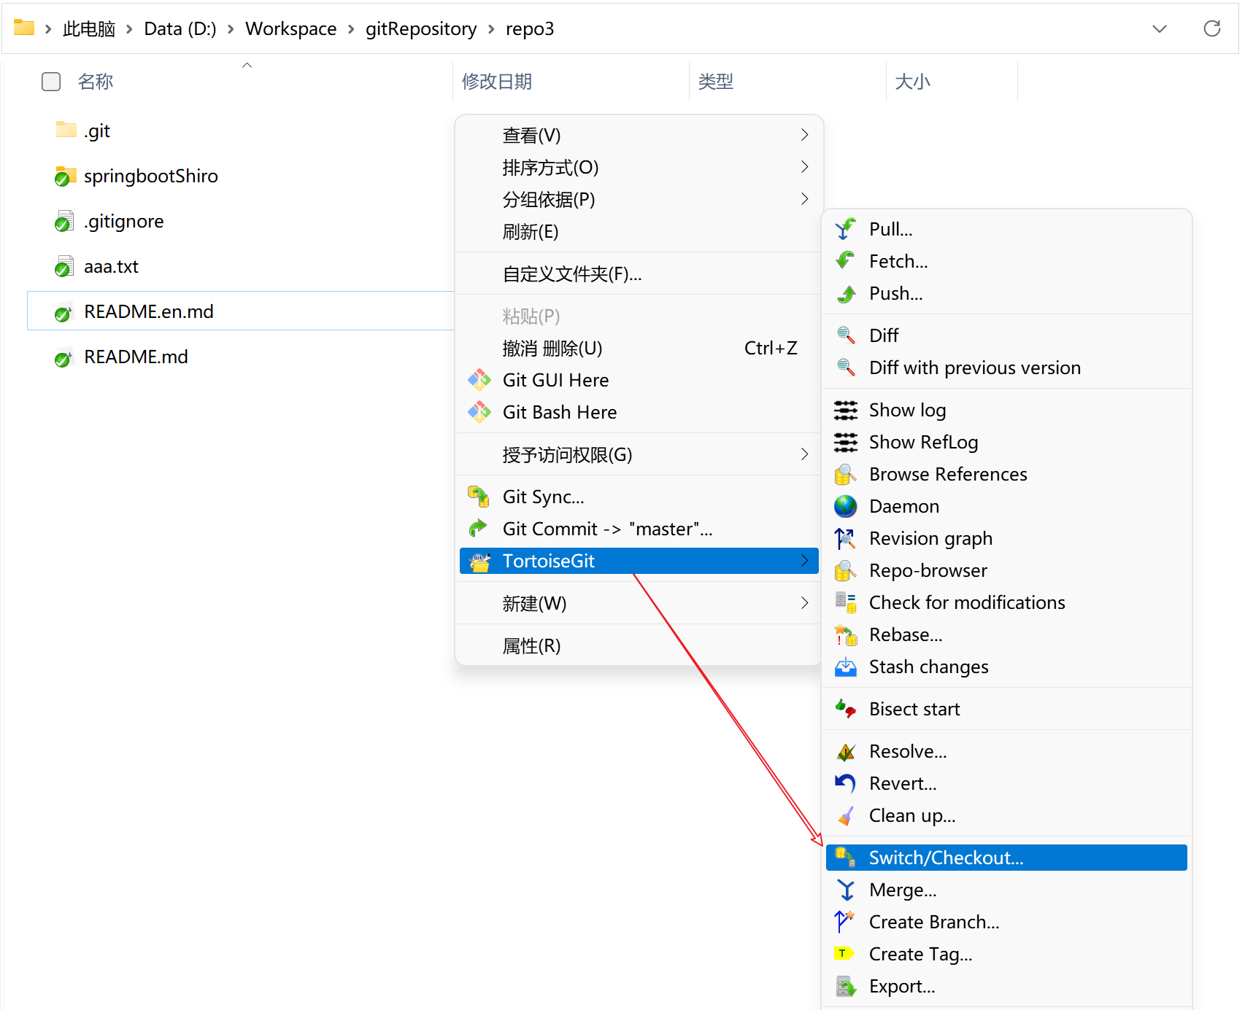Click the Git Bash Here icon
This screenshot has width=1245, height=1010.
point(479,412)
